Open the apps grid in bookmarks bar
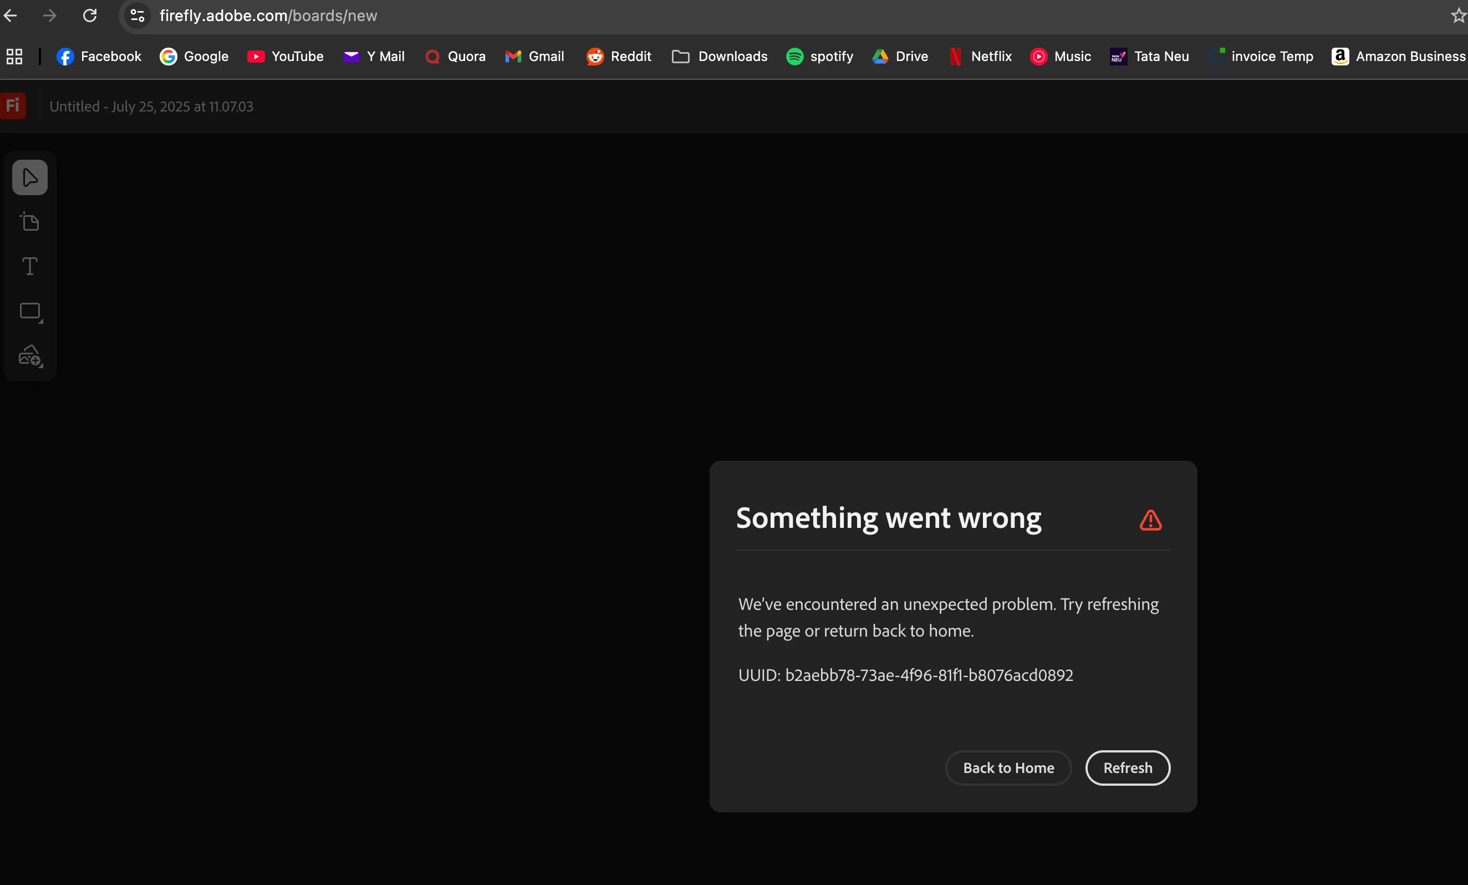The image size is (1468, 885). click(14, 57)
